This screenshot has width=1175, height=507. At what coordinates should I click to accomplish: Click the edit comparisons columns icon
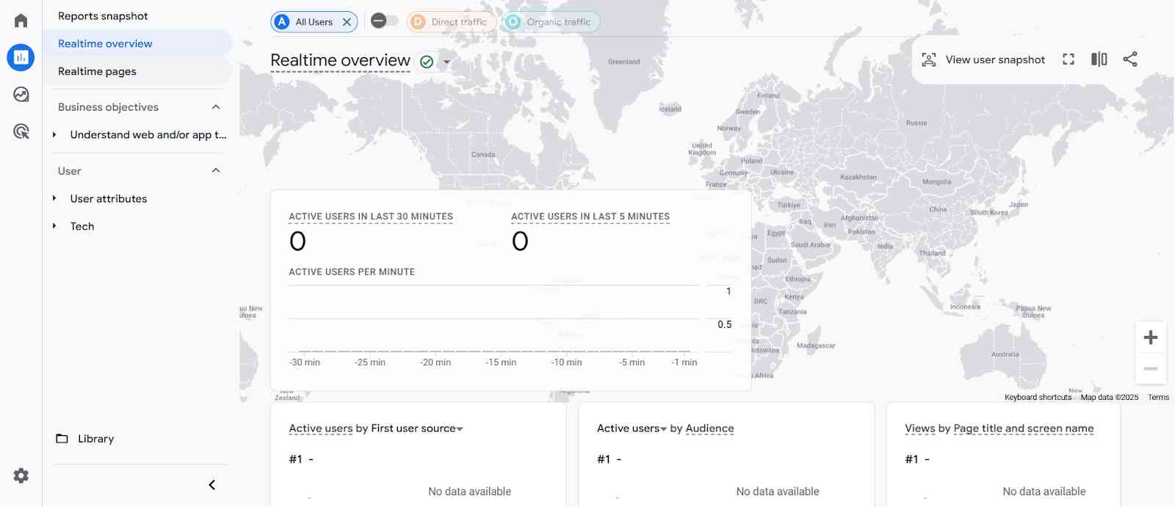pos(1099,59)
